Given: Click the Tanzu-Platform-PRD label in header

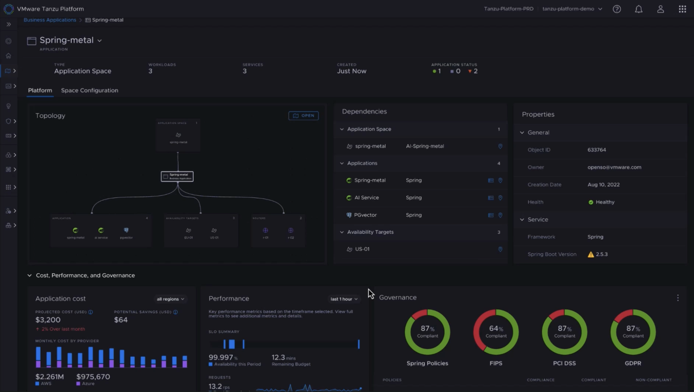Looking at the screenshot, I should click(508, 9).
